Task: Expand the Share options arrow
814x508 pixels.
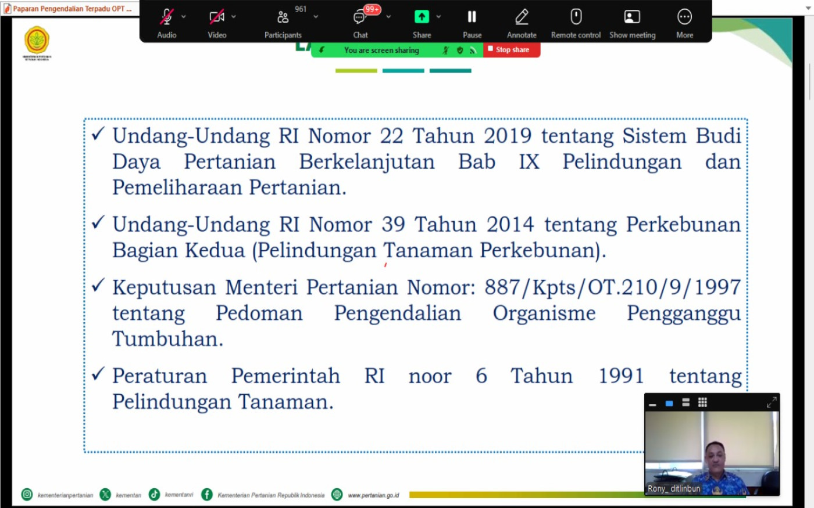Action: [x=438, y=17]
